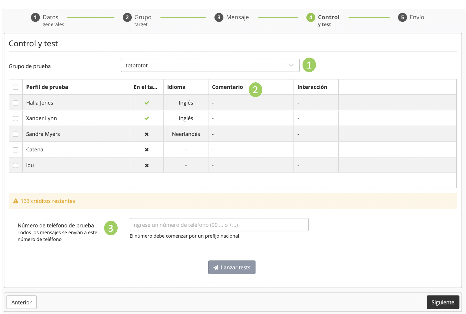The height and width of the screenshot is (314, 466).
Task: Click the step 1 Datos generales circle
Action: [x=35, y=17]
